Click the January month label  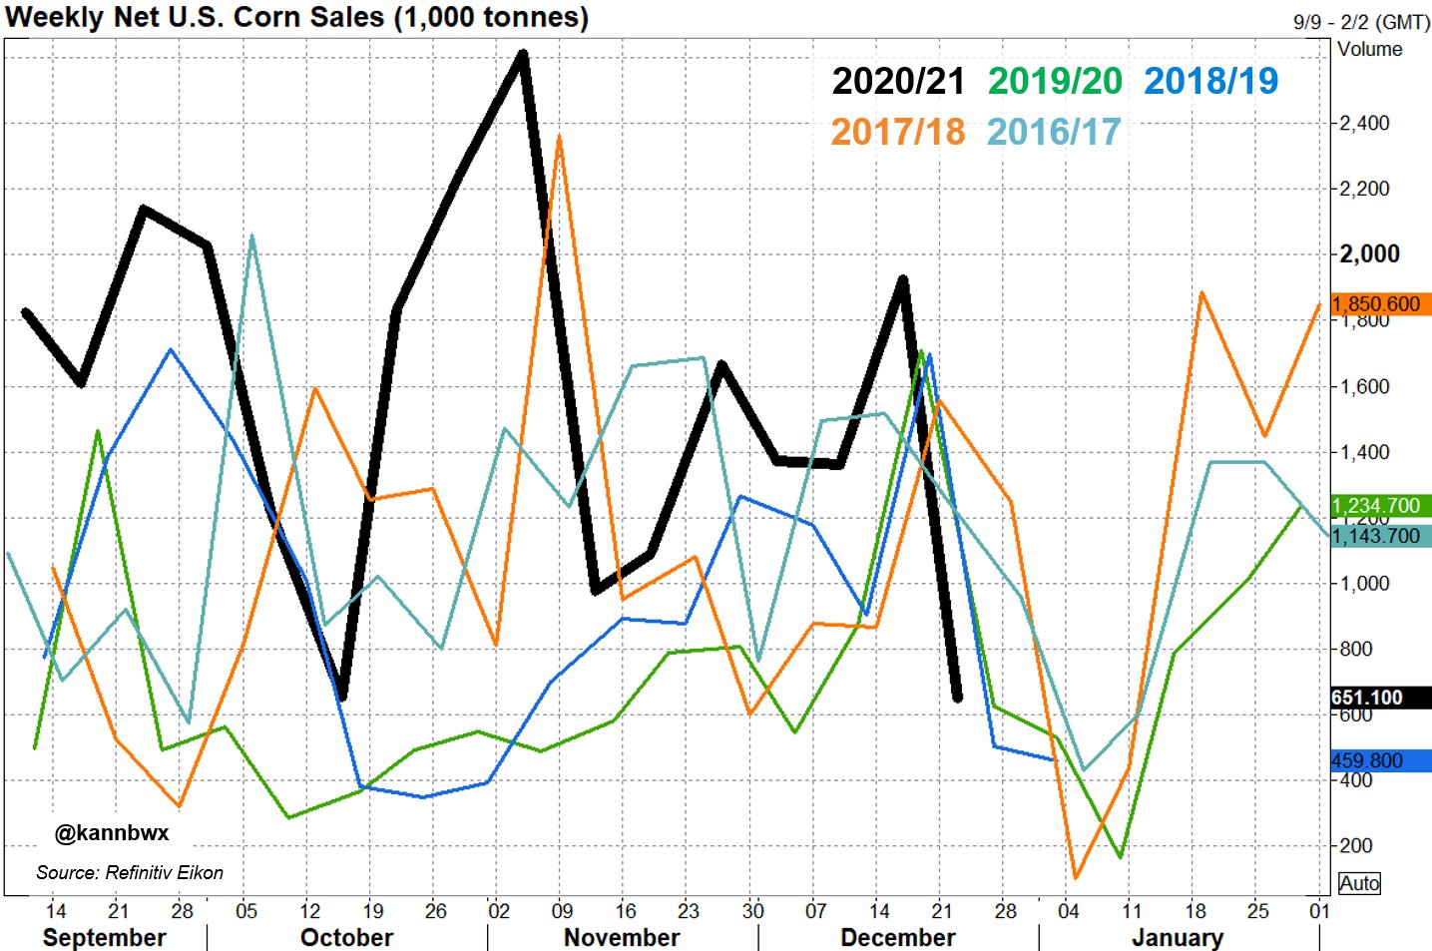[x=1178, y=938]
